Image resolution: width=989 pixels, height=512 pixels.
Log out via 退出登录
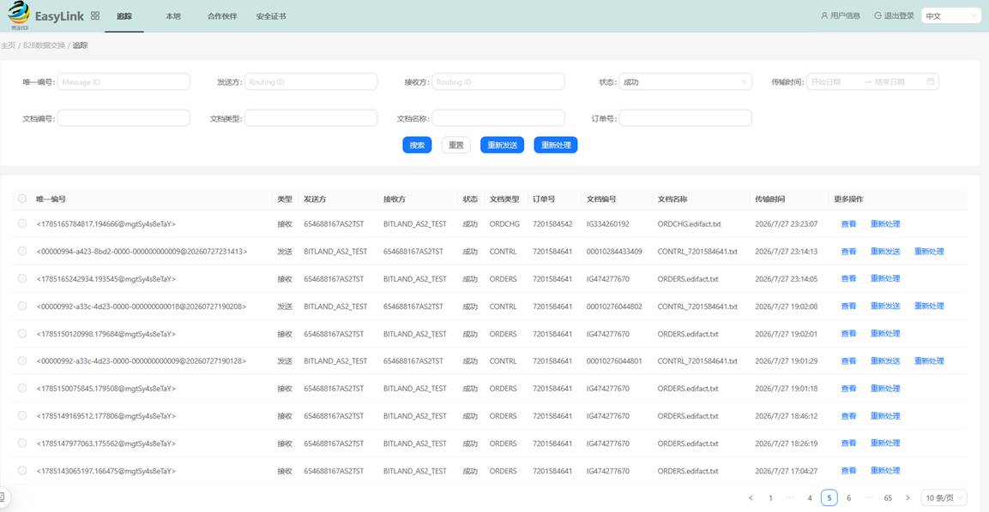point(894,15)
